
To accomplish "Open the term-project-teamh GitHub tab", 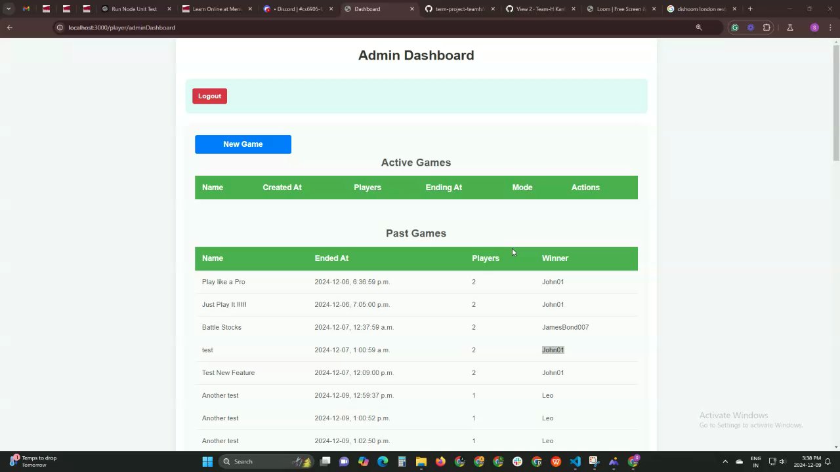I will (459, 9).
